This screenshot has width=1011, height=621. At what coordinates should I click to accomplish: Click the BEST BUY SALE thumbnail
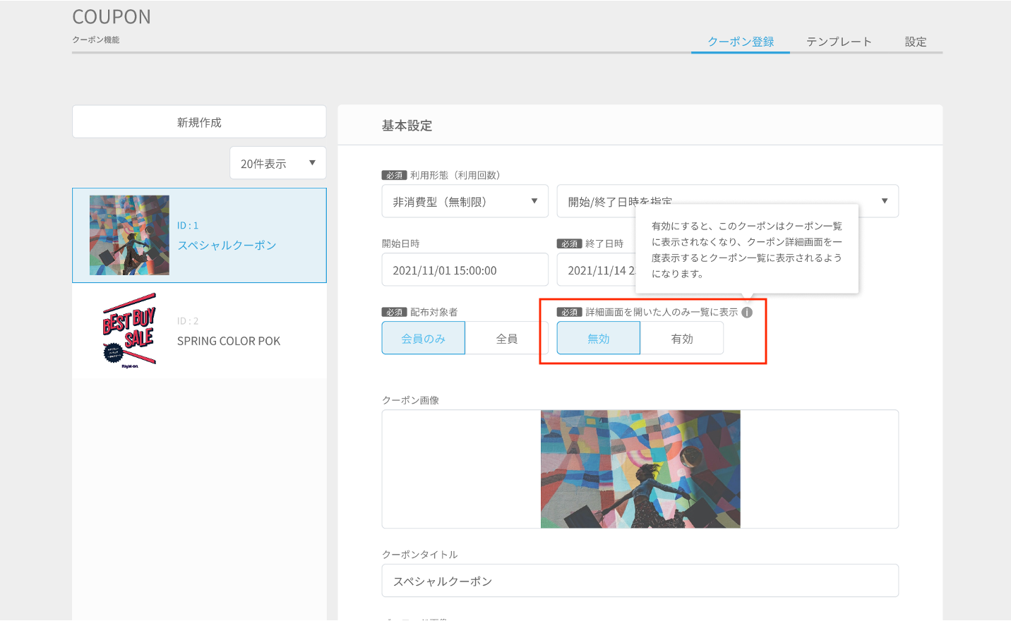click(129, 331)
